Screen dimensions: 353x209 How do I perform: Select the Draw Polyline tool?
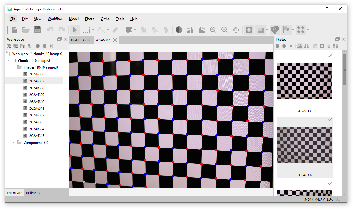pyautogui.click(x=101, y=30)
